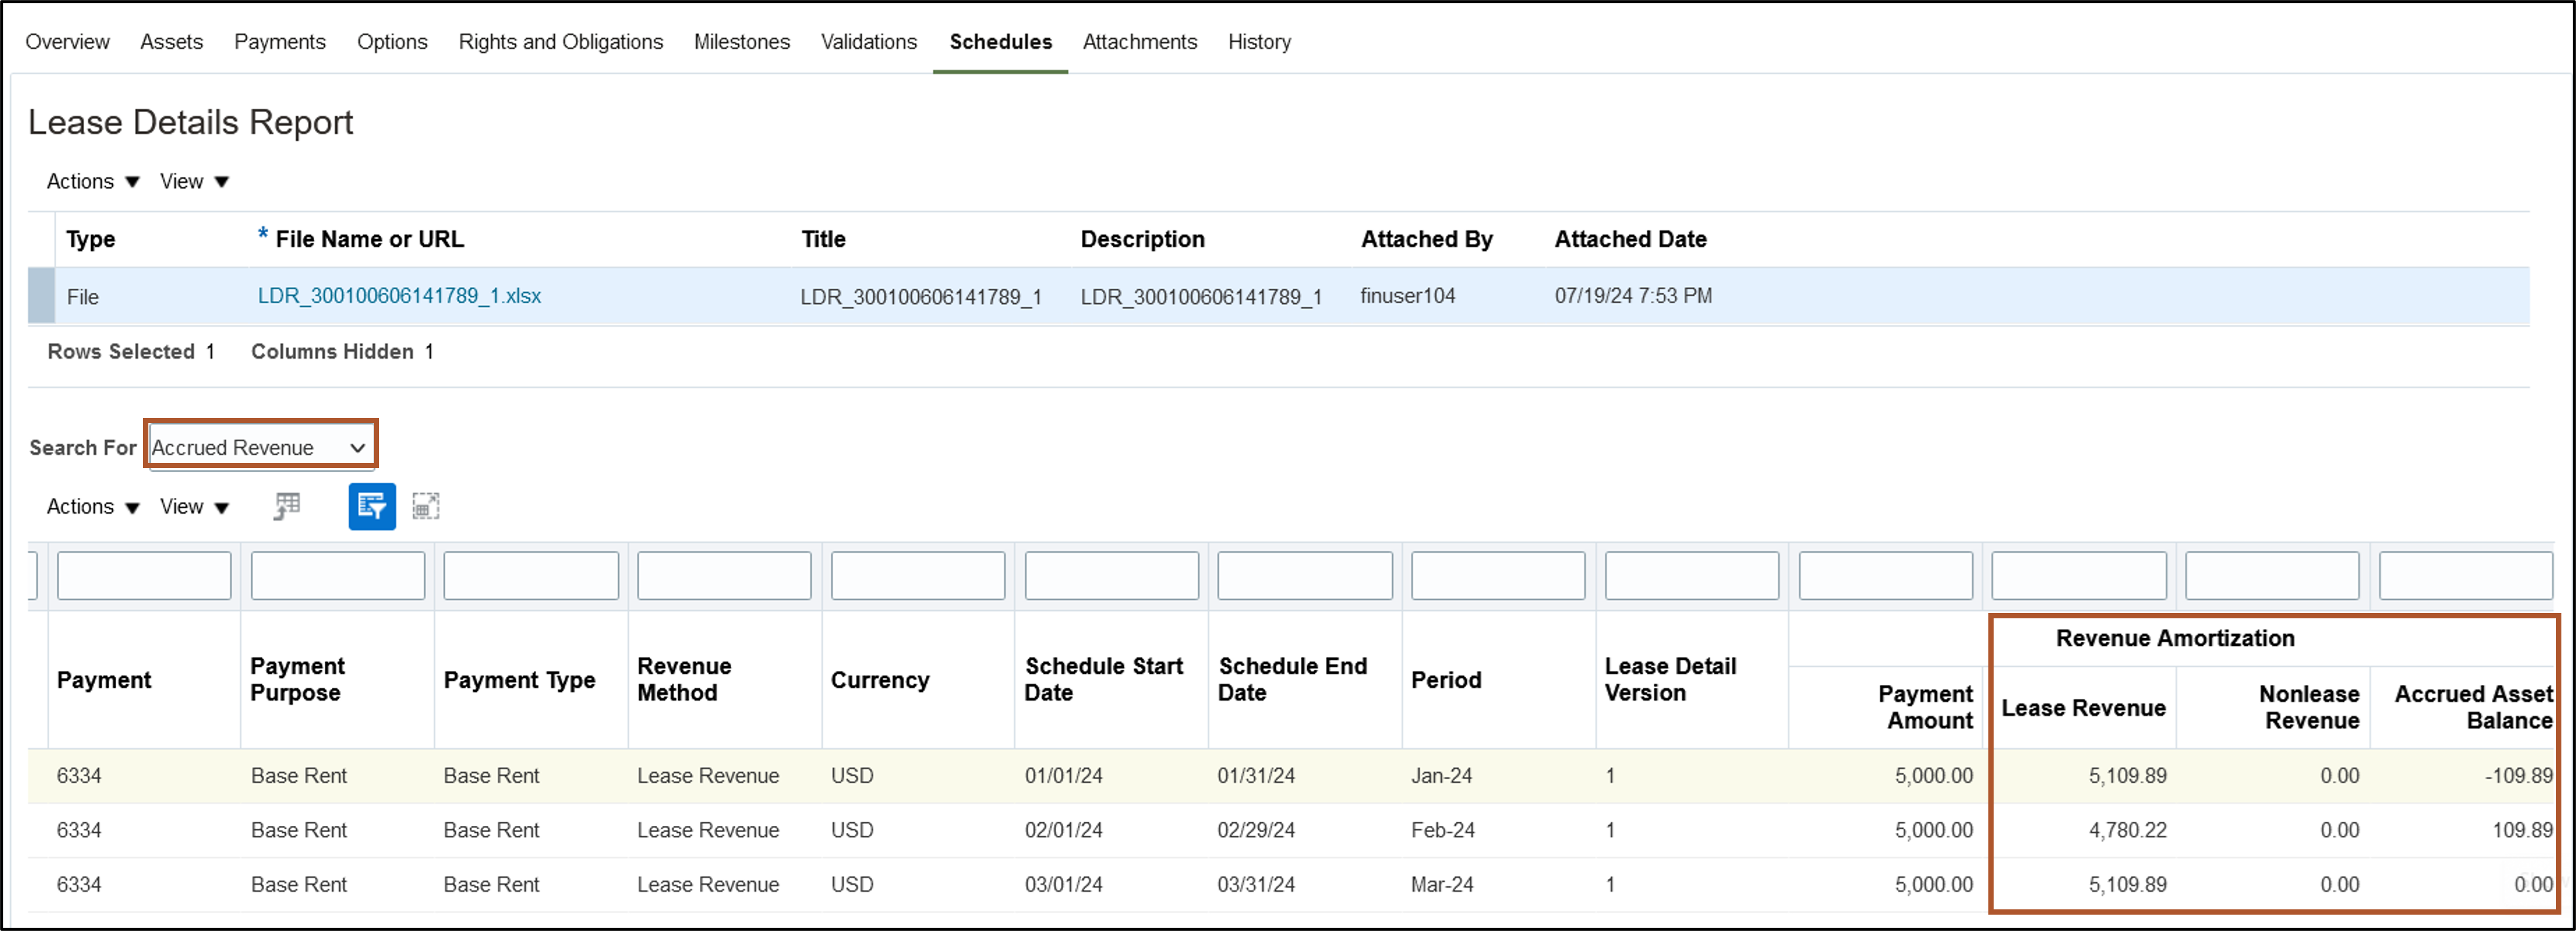Screen dimensions: 2576x931
Task: Click the Period column filter field
Action: pos(1498,576)
